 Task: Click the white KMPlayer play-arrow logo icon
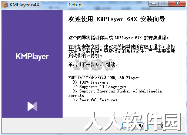pos(32,106)
